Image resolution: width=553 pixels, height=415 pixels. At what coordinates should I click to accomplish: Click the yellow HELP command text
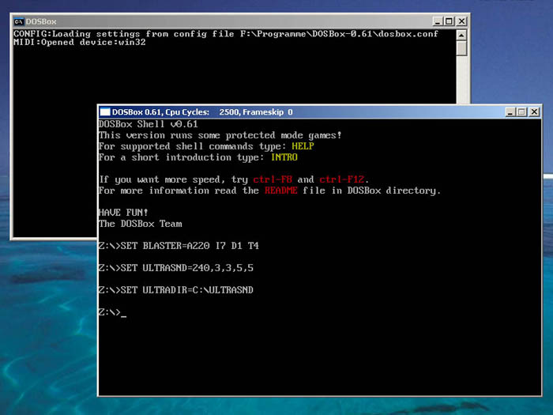[x=303, y=146]
